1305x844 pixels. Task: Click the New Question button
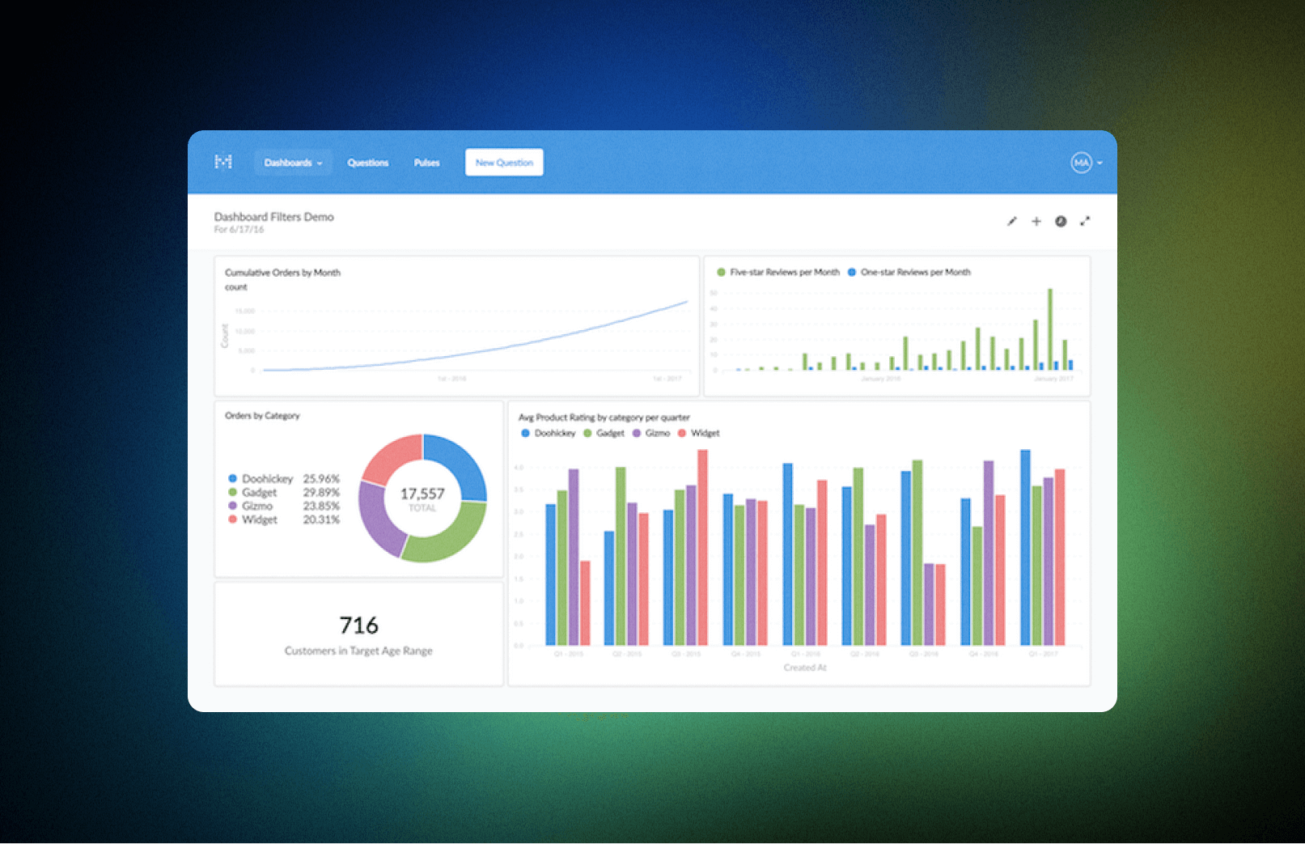click(x=504, y=162)
